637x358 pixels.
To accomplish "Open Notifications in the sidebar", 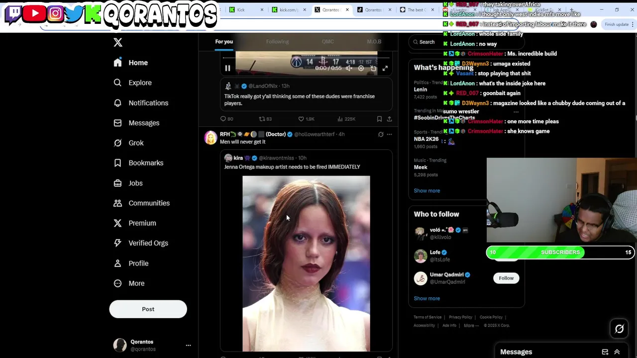I will [141, 103].
